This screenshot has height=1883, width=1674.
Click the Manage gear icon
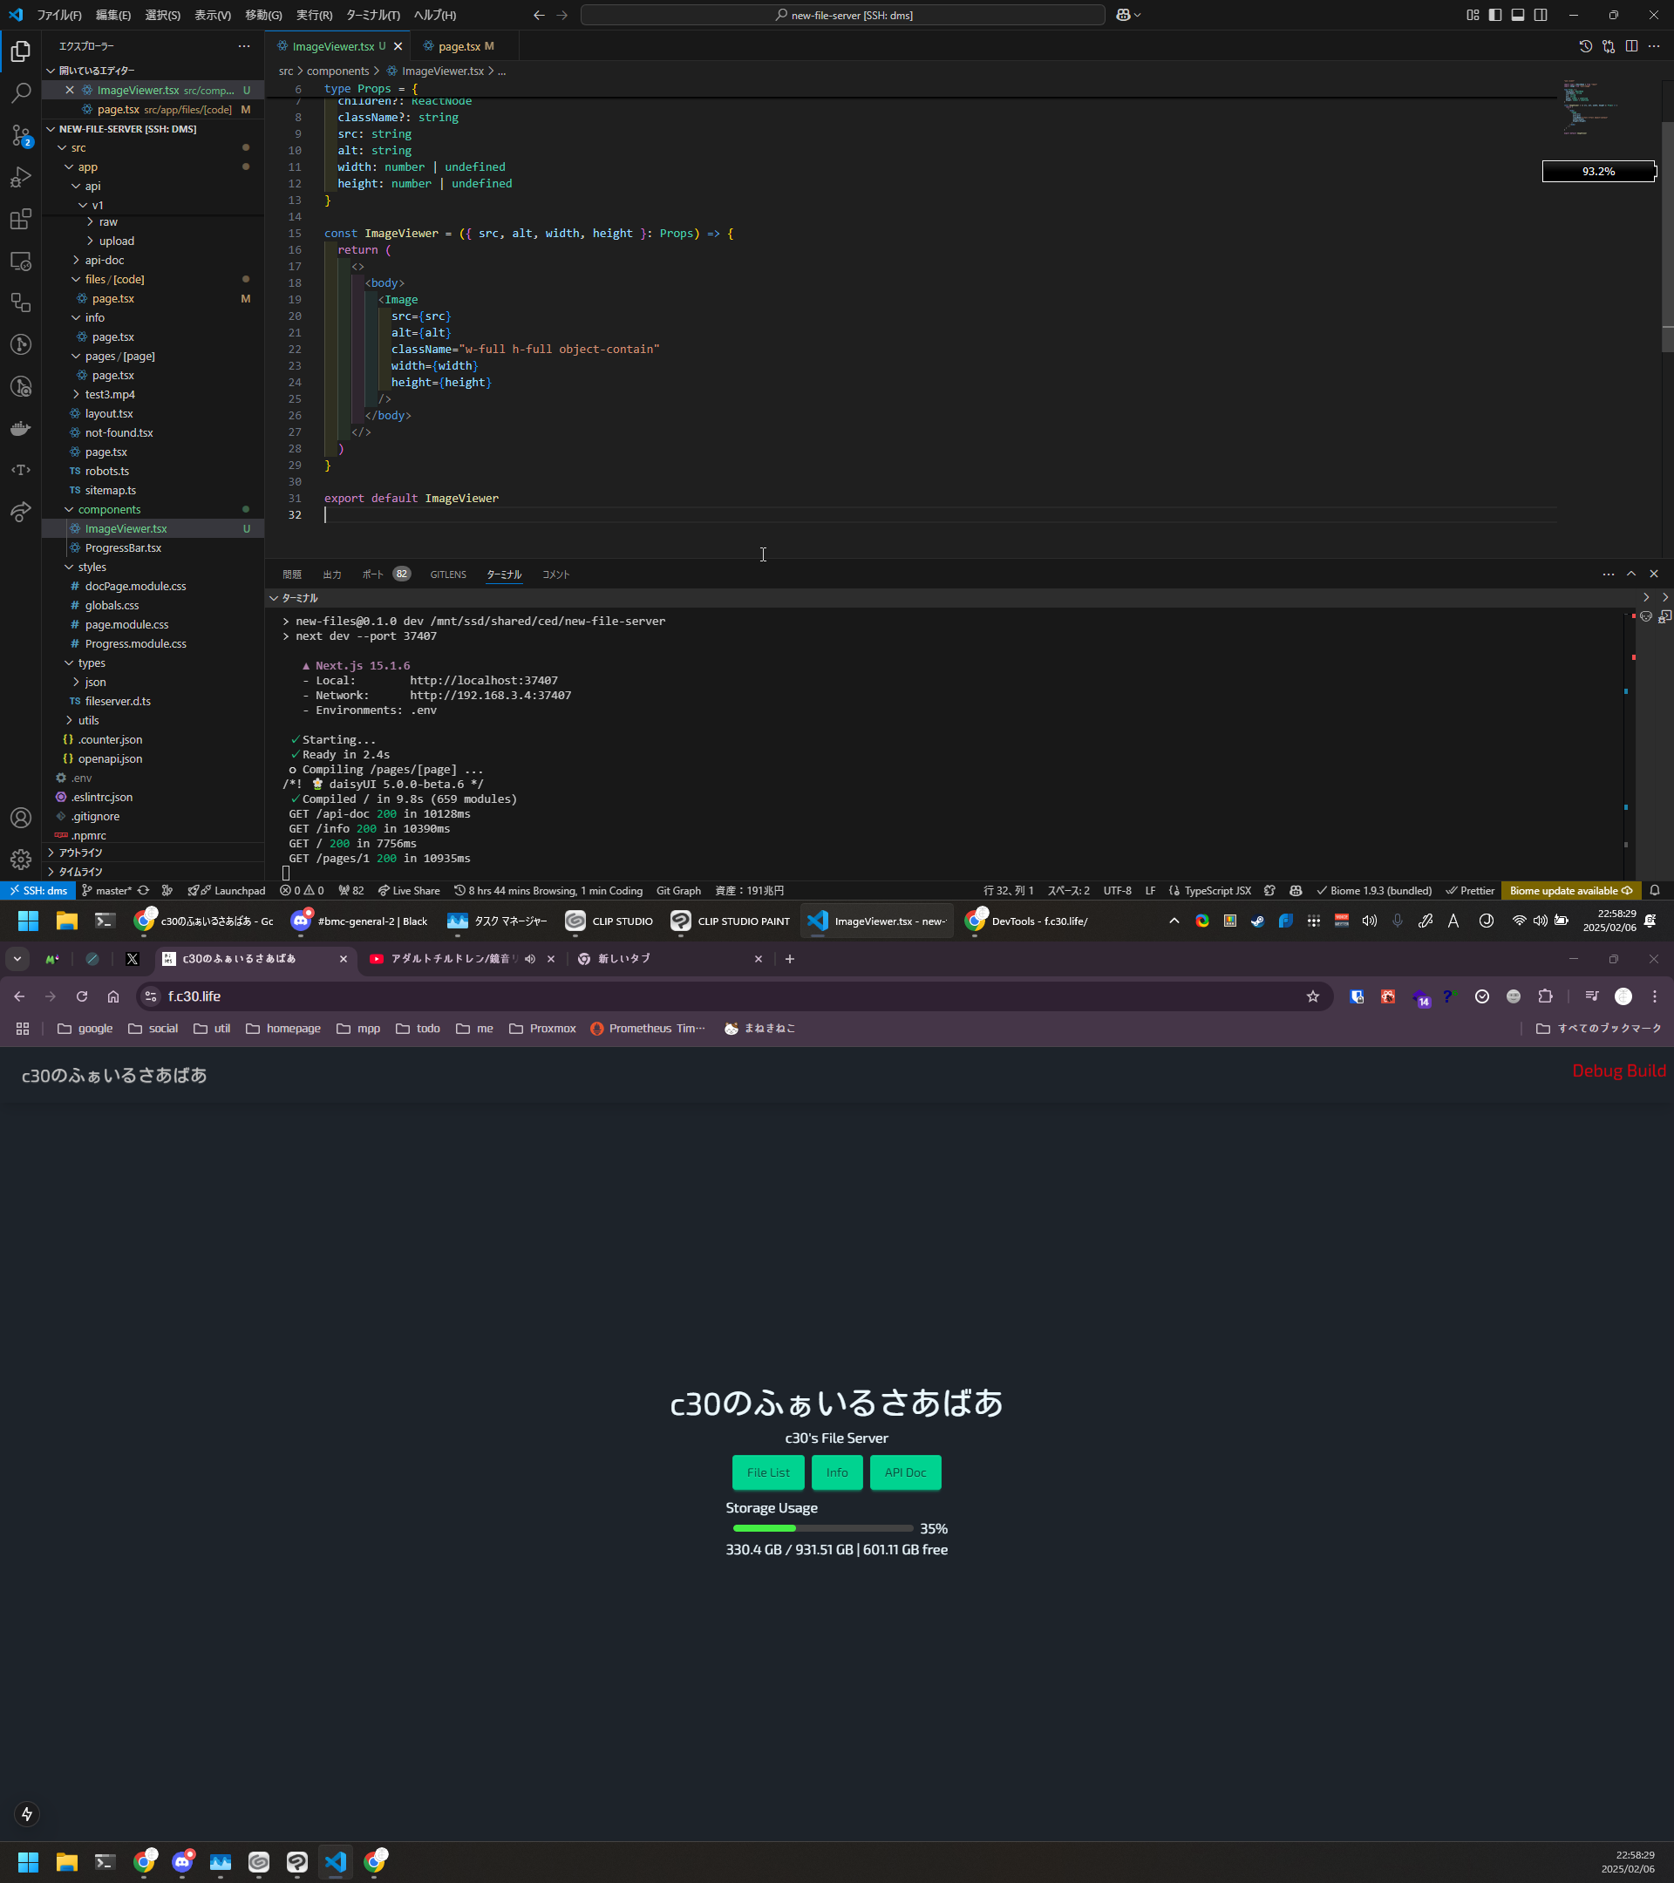click(20, 860)
